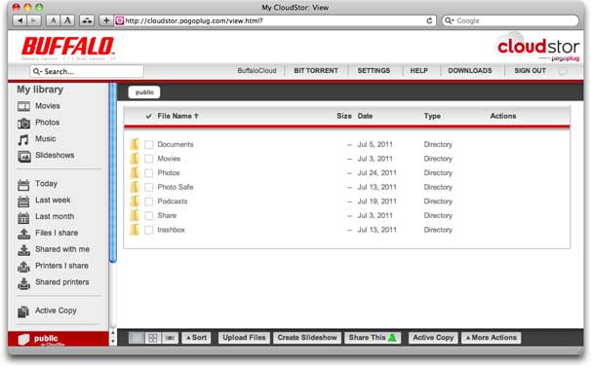This screenshot has width=591, height=367.
Task: Click the Date column header
Action: click(x=365, y=116)
